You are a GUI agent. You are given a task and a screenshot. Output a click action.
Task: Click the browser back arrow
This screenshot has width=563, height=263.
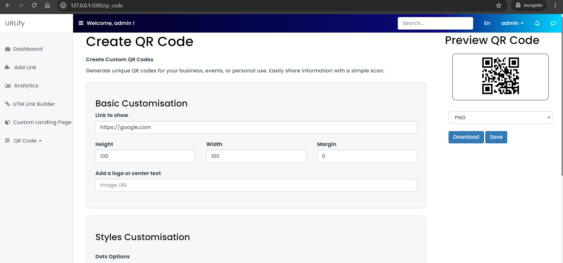tap(8, 5)
